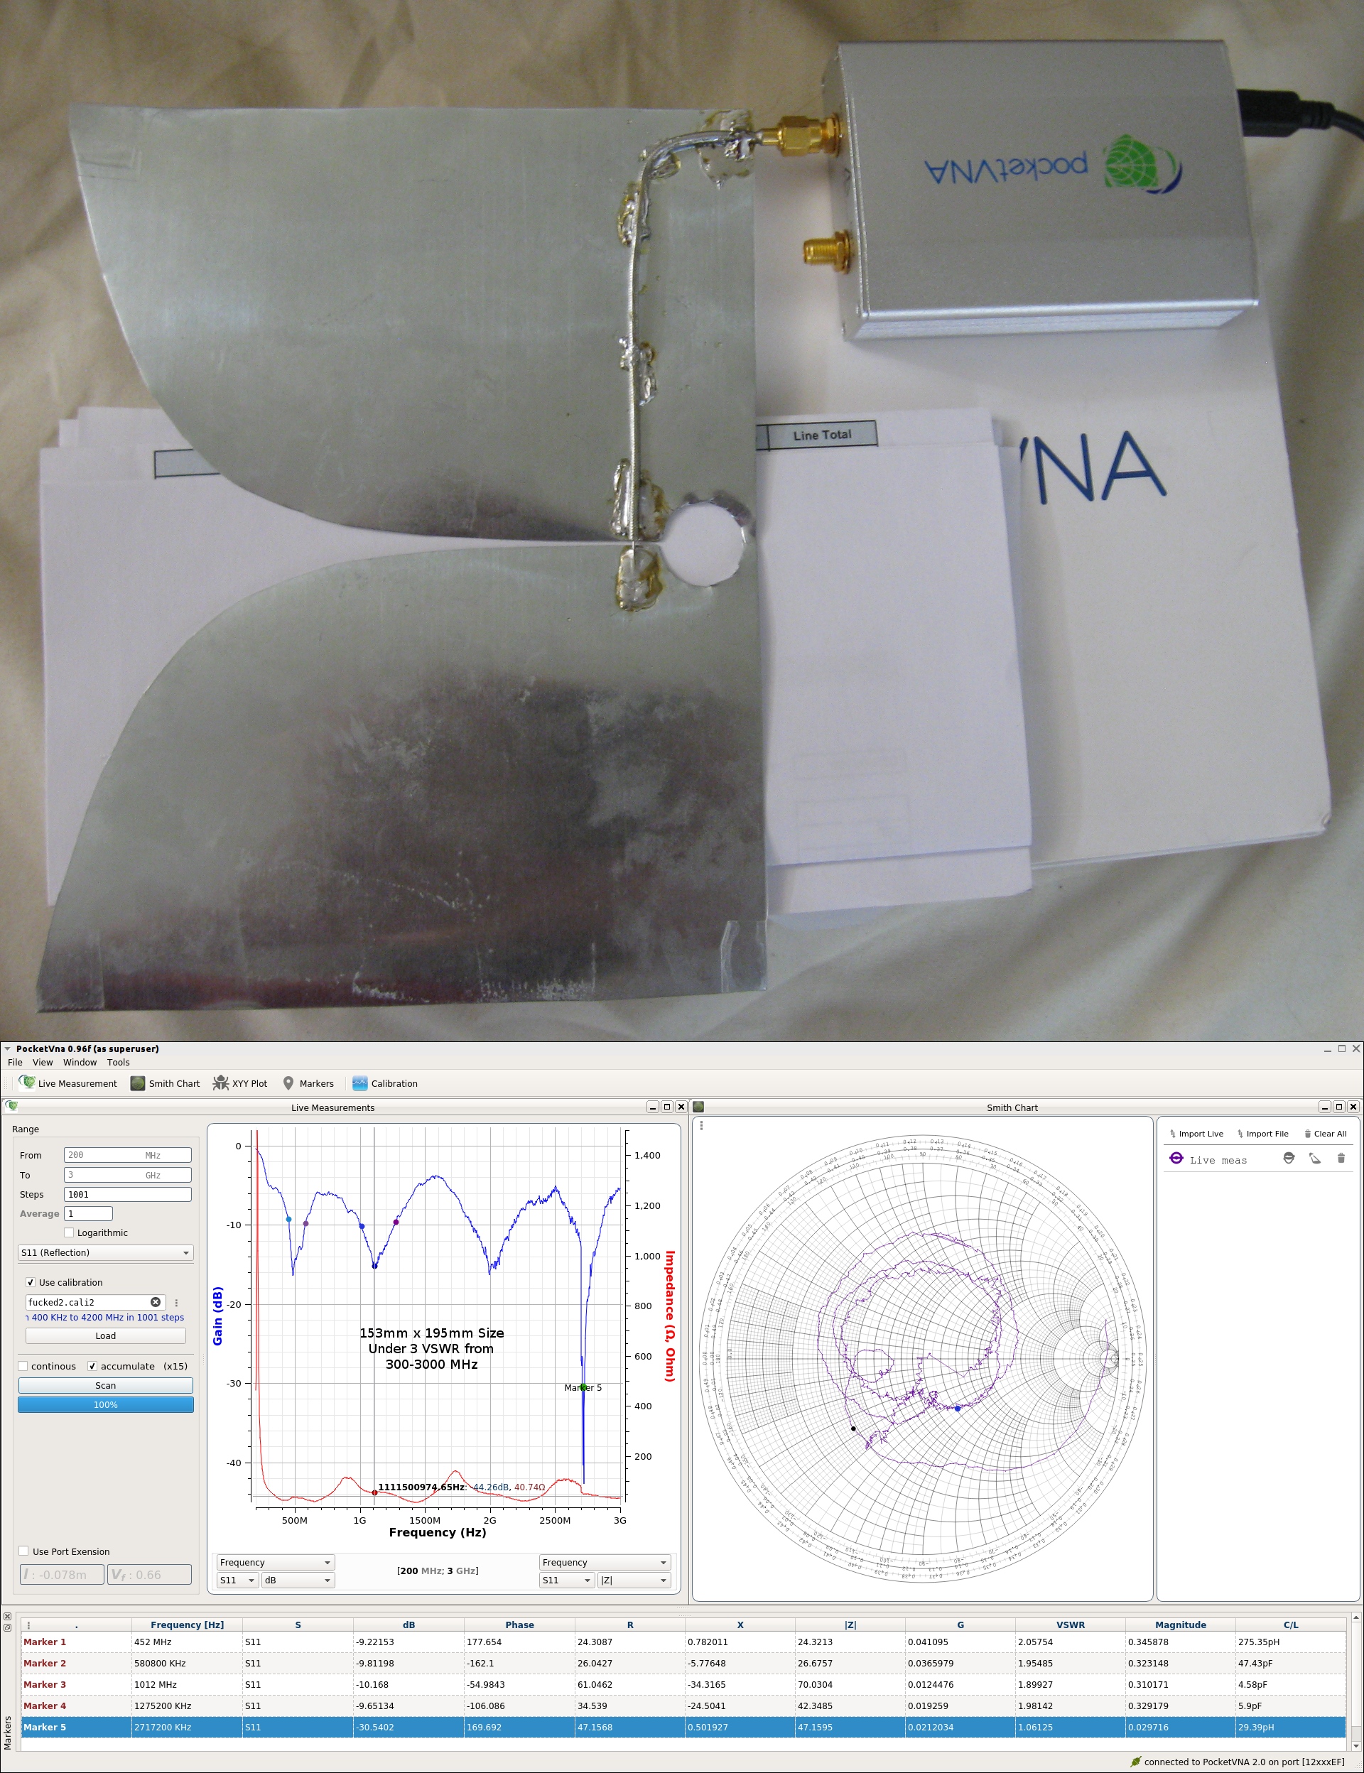Open the dB format dropdown
Viewport: 1364px width, 1773px height.
[x=298, y=1580]
